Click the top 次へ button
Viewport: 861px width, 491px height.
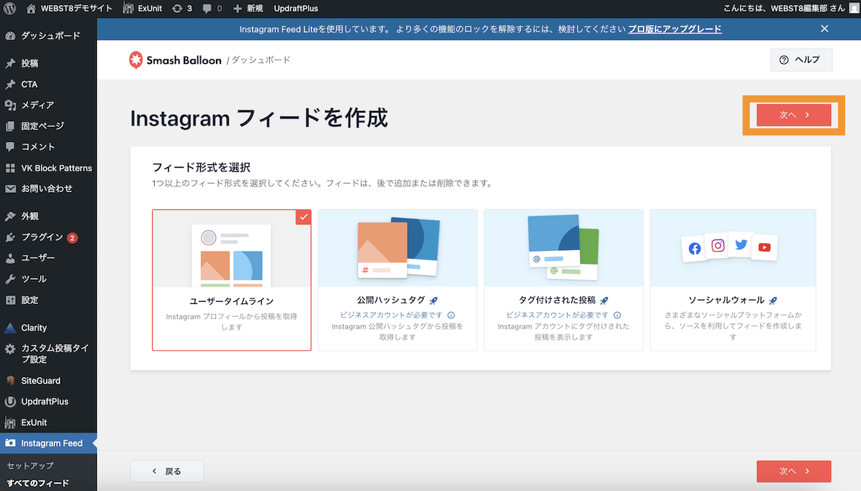coord(794,115)
